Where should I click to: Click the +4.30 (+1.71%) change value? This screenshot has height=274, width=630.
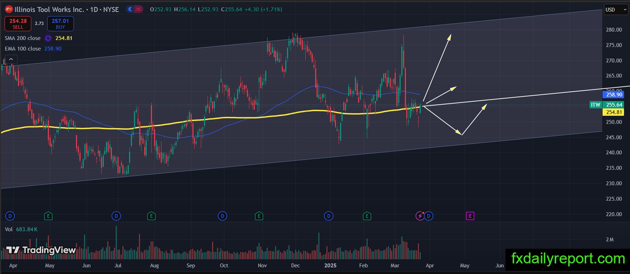coord(263,9)
